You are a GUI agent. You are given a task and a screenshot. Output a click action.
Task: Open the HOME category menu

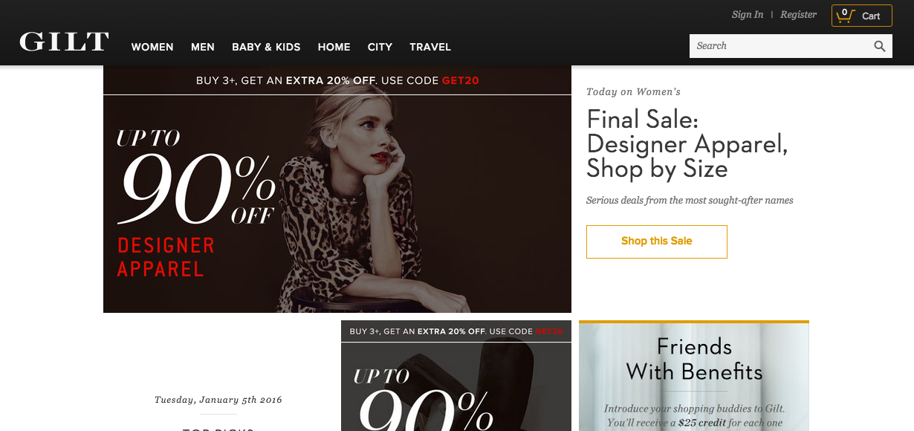coord(334,47)
